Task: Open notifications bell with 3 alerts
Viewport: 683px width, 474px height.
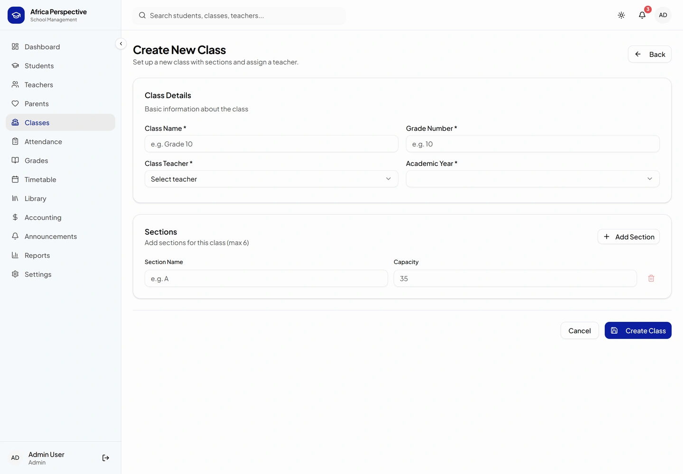Action: (642, 15)
